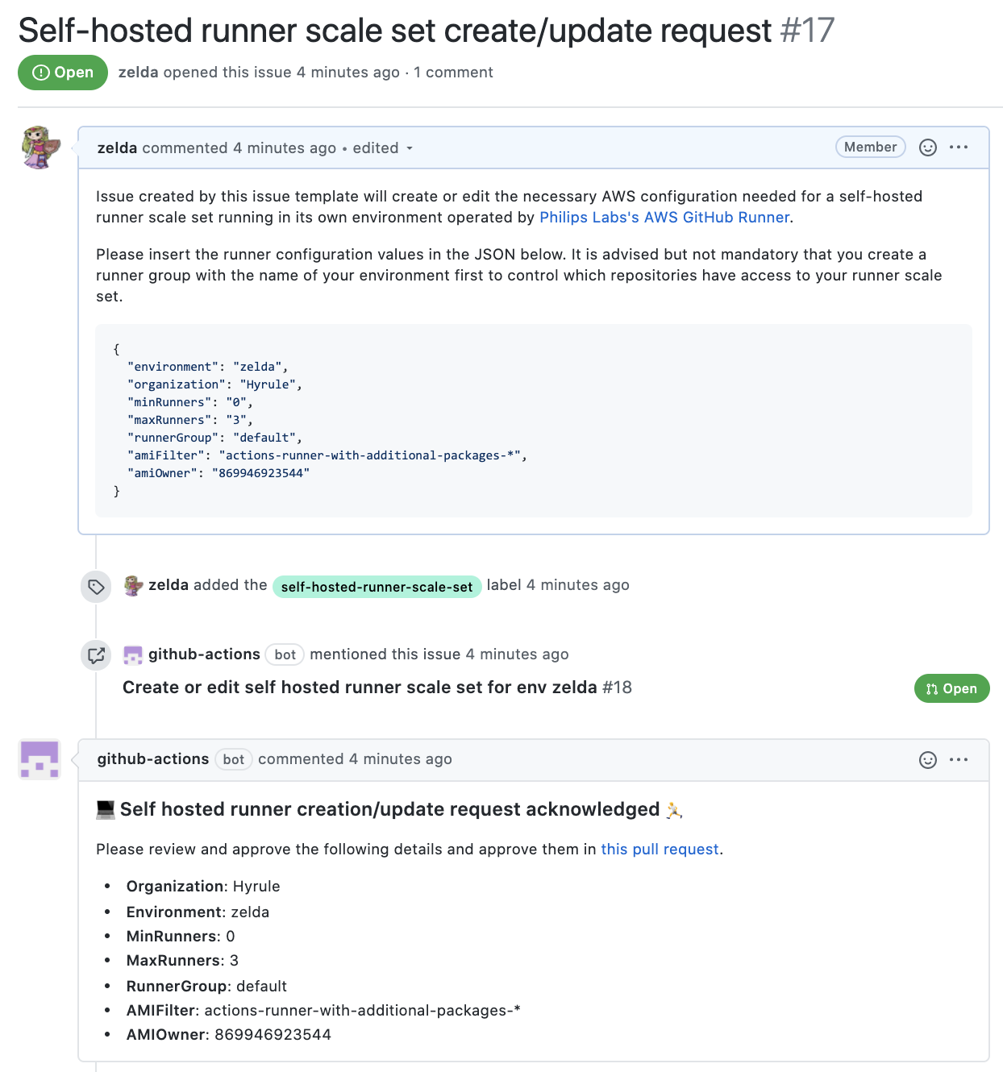Click the Member badge on comment
The height and width of the screenshot is (1072, 1003).
871,148
